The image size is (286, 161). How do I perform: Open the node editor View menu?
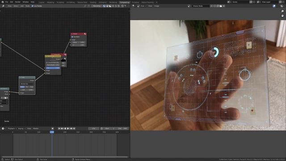(x=9, y=6)
